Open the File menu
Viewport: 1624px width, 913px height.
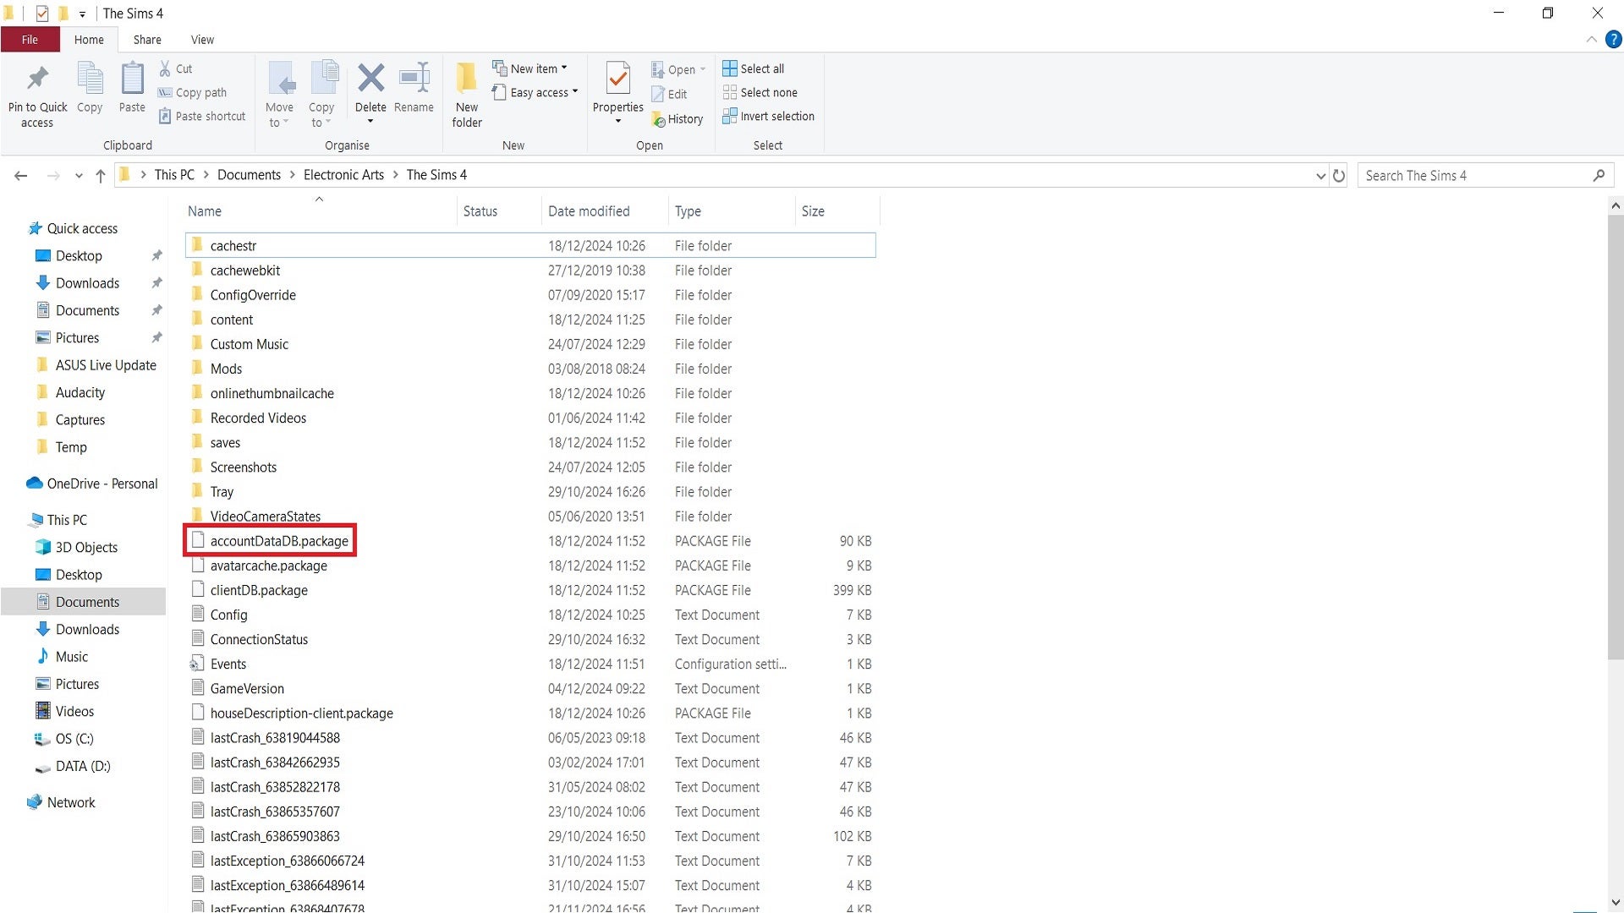click(x=30, y=39)
